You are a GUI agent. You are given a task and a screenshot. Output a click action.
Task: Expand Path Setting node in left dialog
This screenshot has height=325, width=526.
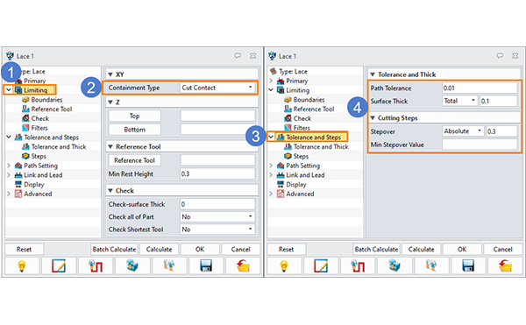tap(9, 166)
